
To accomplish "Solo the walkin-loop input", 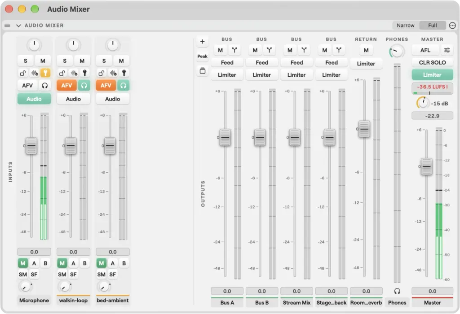I will (x=65, y=61).
